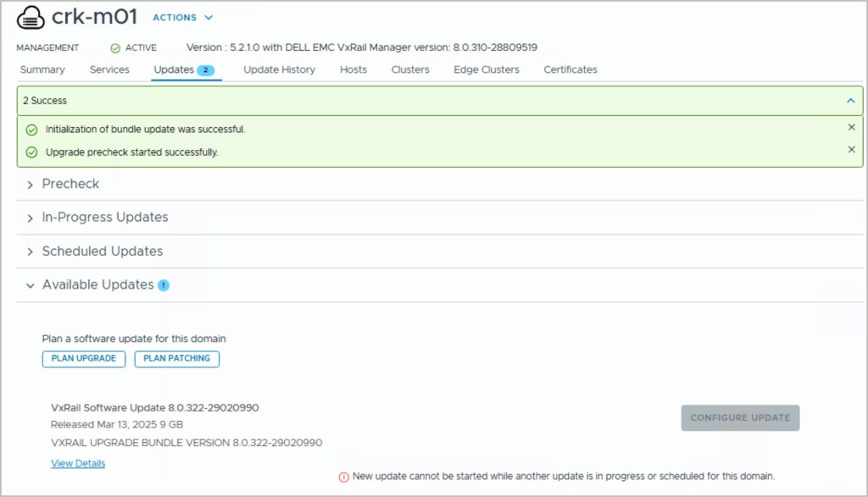Collapse the Available Updates section
The image size is (868, 497).
(31, 285)
